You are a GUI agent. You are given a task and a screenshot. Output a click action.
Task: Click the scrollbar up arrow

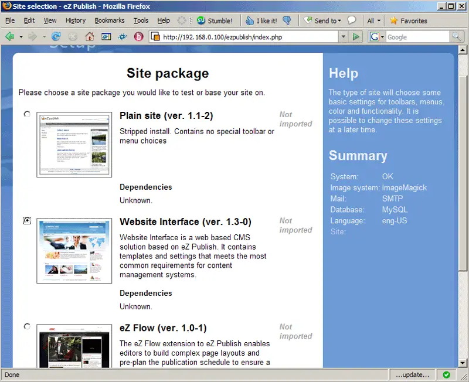(463, 50)
